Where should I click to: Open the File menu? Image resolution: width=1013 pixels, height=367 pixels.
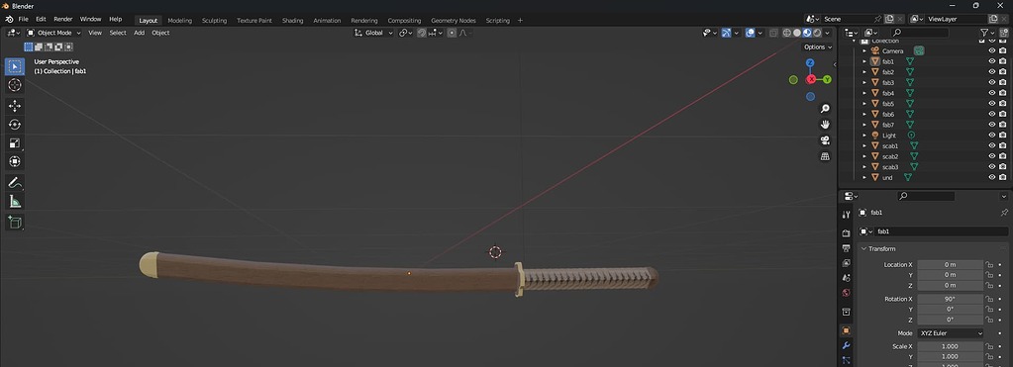coord(23,20)
